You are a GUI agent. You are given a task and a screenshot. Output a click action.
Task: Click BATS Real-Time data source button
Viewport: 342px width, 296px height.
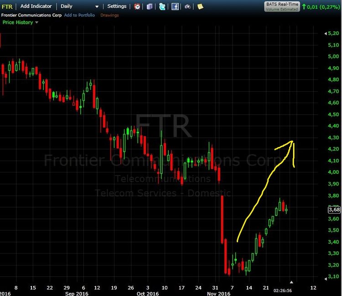tap(282, 6)
